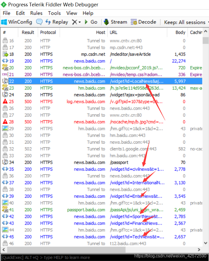Screen dimensions: 209x261
Task: Click the vertical scrollbar up arrow
Action: coord(206,32)
